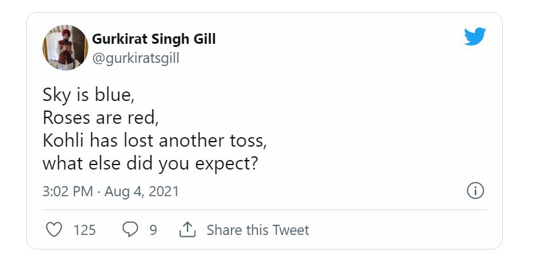Open the @gurkiratsgill handle link

point(135,58)
